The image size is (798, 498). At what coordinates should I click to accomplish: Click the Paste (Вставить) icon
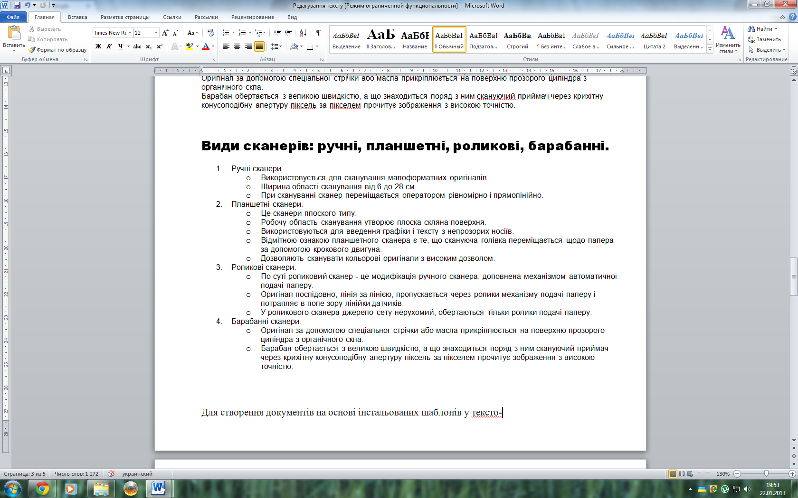point(14,33)
